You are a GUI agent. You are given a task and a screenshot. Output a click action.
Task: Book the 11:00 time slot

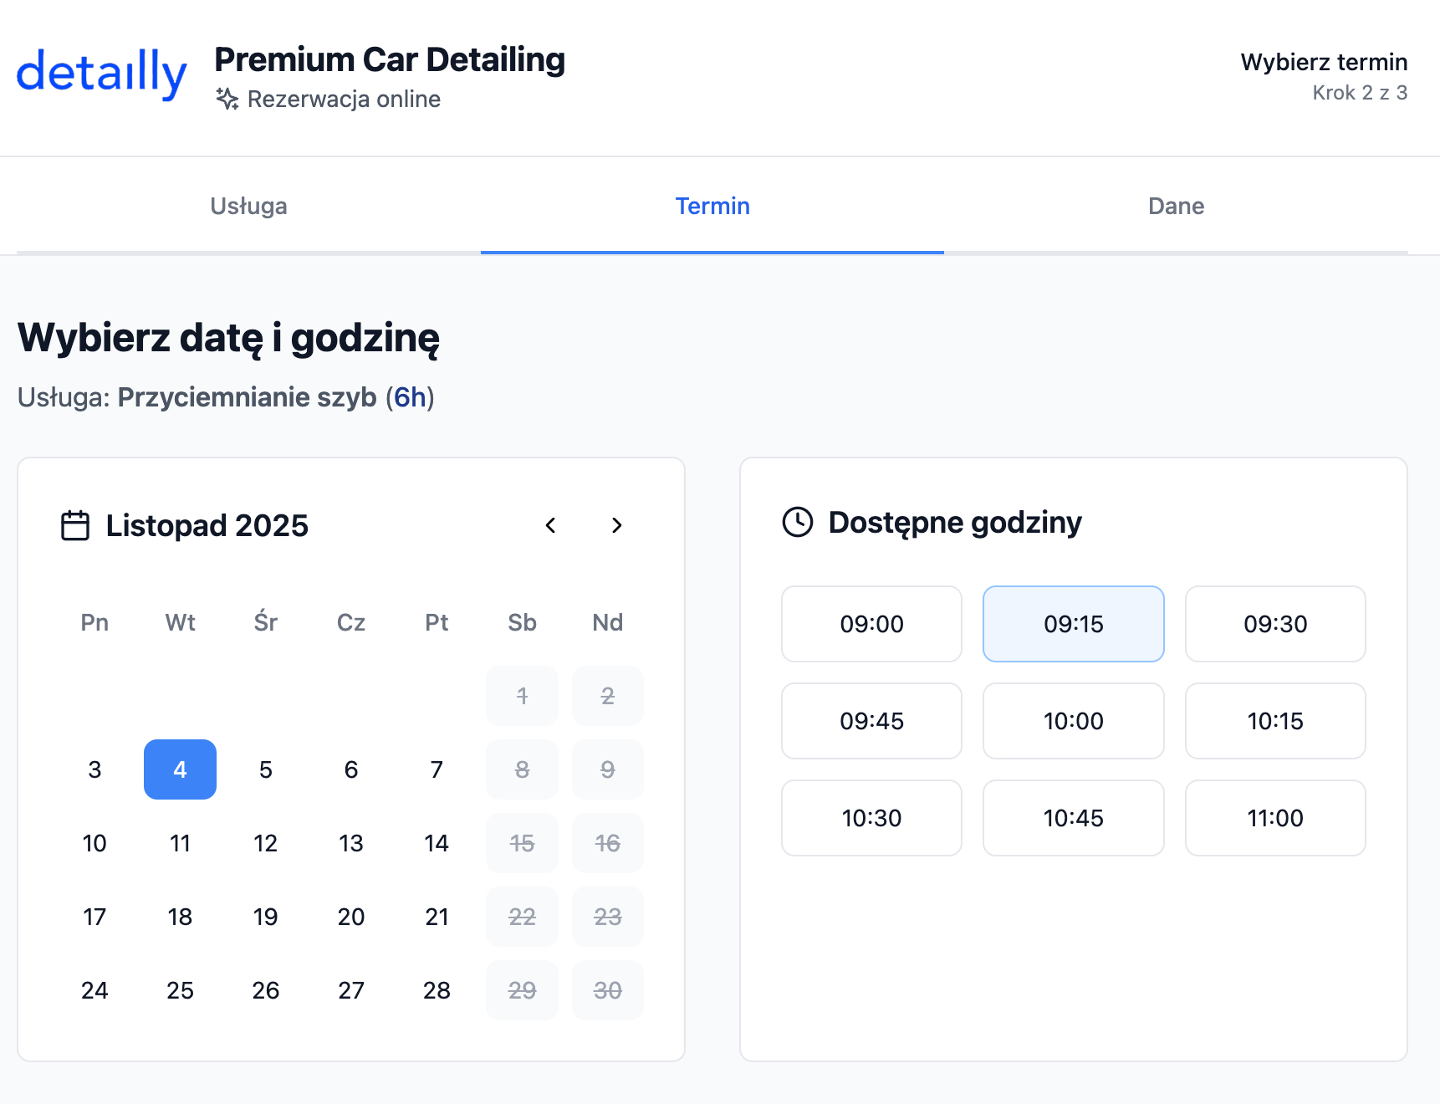click(x=1274, y=818)
